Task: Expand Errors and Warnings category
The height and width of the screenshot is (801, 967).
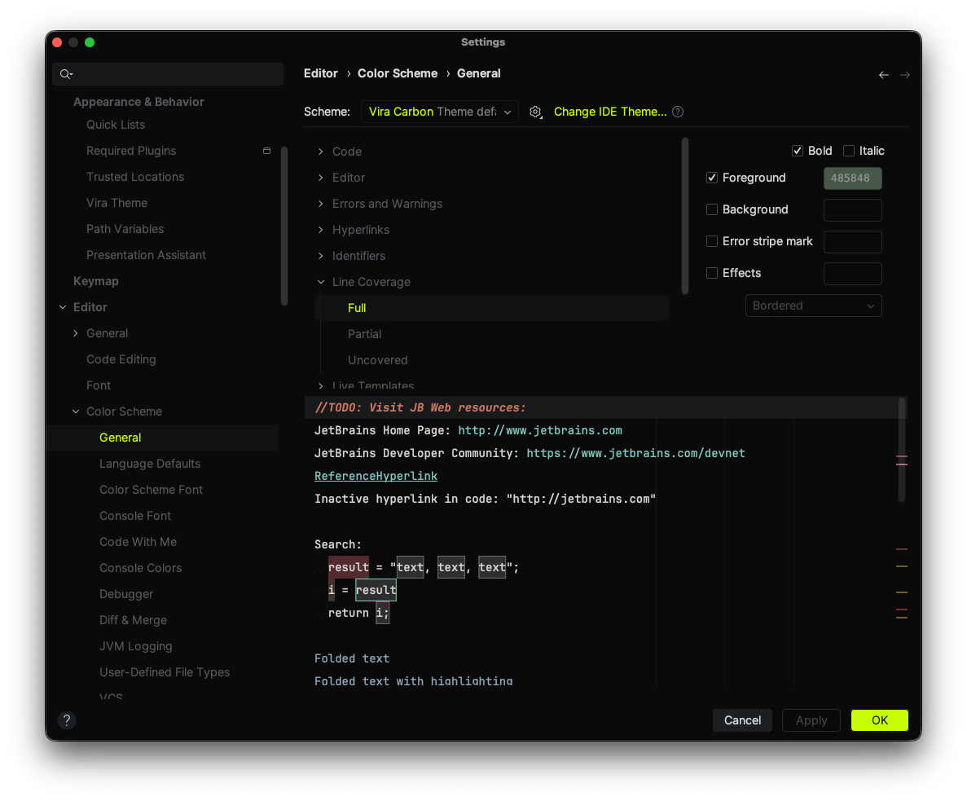Action: click(321, 204)
